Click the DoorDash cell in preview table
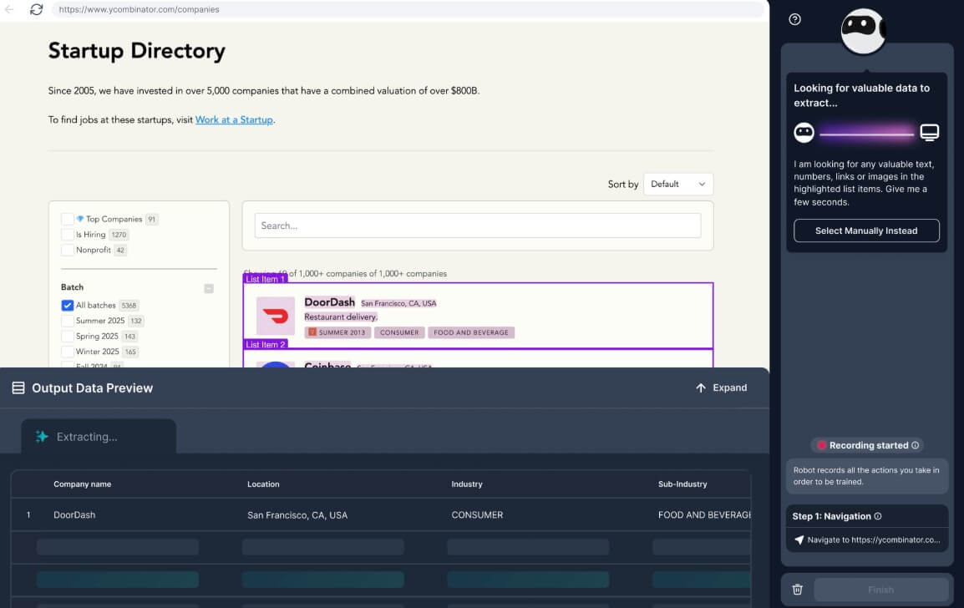The width and height of the screenshot is (964, 608). tap(74, 515)
